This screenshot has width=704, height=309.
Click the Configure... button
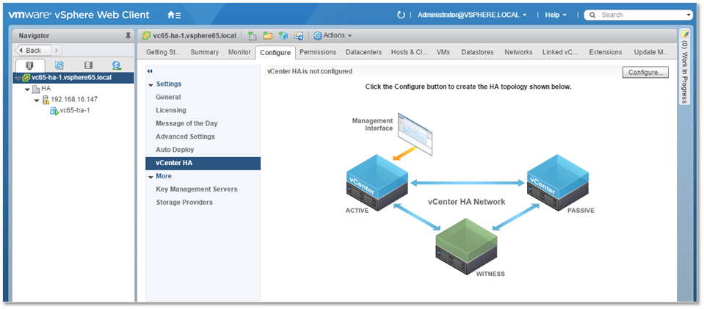point(645,73)
